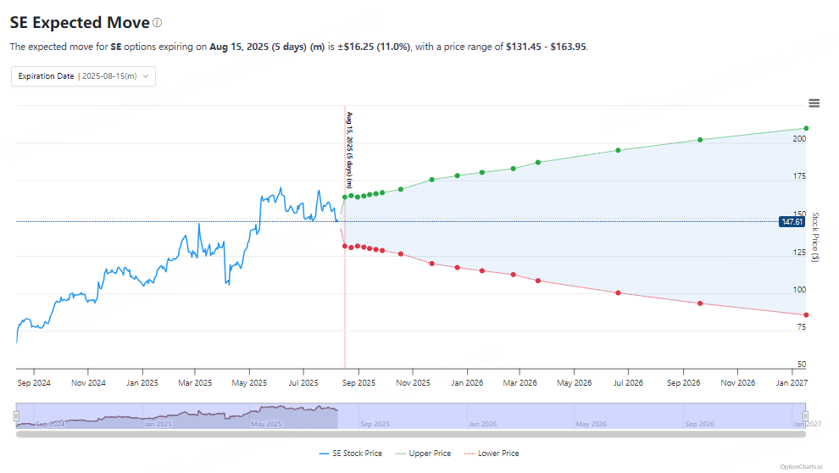Click the 147.61 current price label
This screenshot has width=839, height=473.
click(792, 221)
